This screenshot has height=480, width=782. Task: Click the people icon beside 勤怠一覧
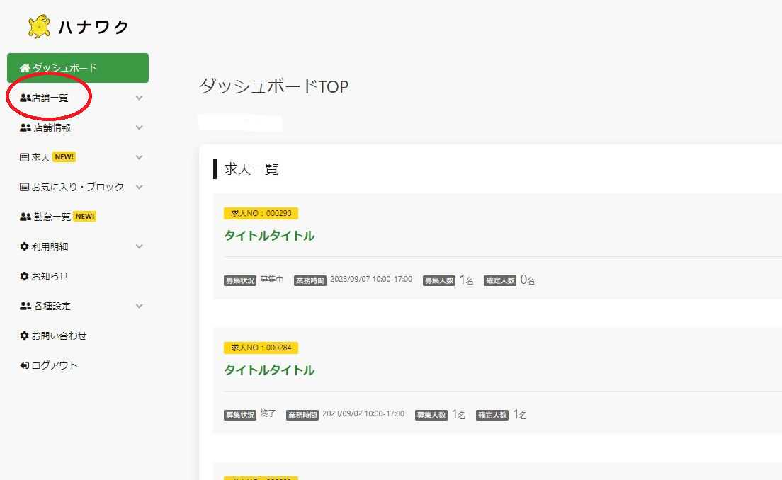25,216
